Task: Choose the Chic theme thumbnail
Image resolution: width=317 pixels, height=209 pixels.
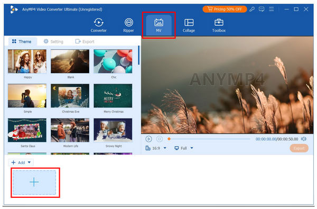Action: click(113, 61)
